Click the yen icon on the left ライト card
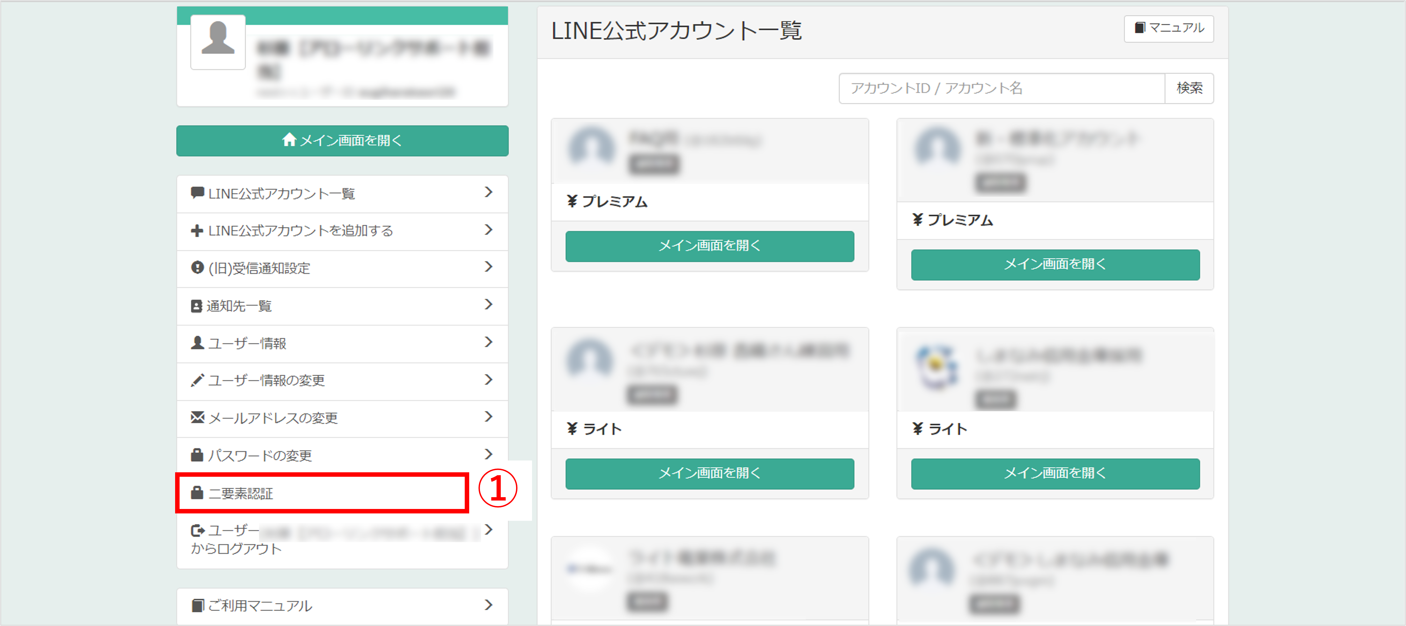The image size is (1406, 626). pyautogui.click(x=572, y=429)
